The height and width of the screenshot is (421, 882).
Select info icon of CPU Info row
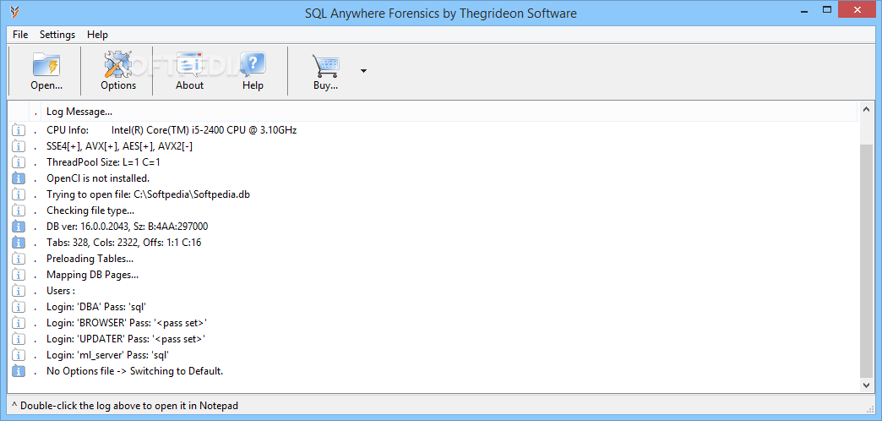tap(19, 130)
